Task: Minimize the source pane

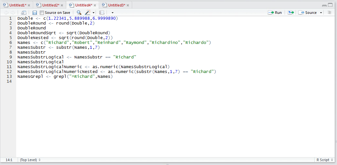Action: click(x=324, y=5)
